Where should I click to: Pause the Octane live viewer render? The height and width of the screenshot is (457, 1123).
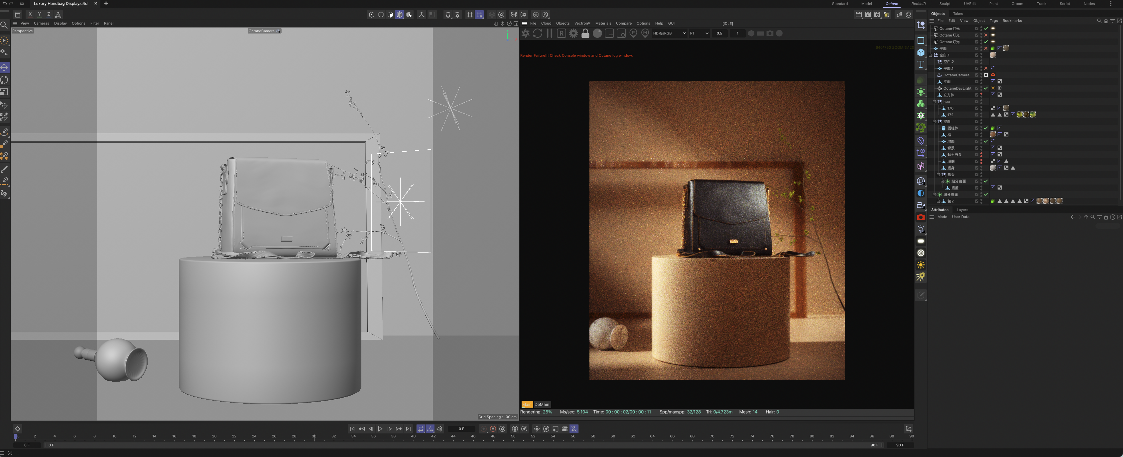click(x=549, y=33)
